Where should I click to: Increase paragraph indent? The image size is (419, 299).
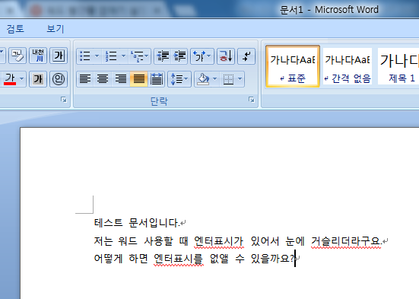tap(179, 56)
